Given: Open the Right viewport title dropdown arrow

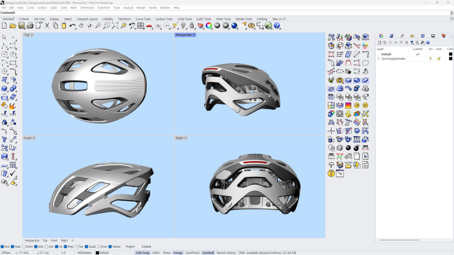Looking at the screenshot, I should 186,138.
